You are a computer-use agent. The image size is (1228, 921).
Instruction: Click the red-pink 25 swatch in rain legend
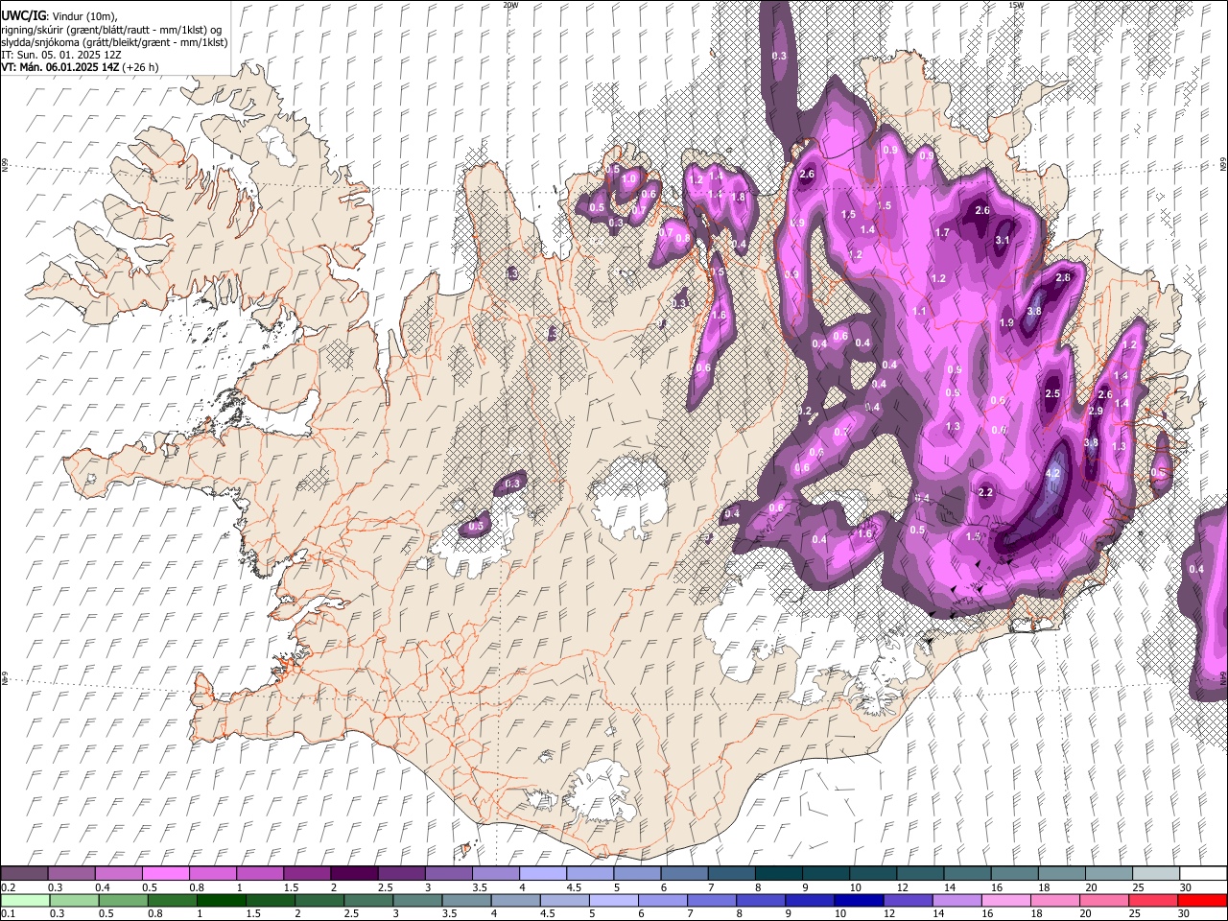pyautogui.click(x=1152, y=900)
